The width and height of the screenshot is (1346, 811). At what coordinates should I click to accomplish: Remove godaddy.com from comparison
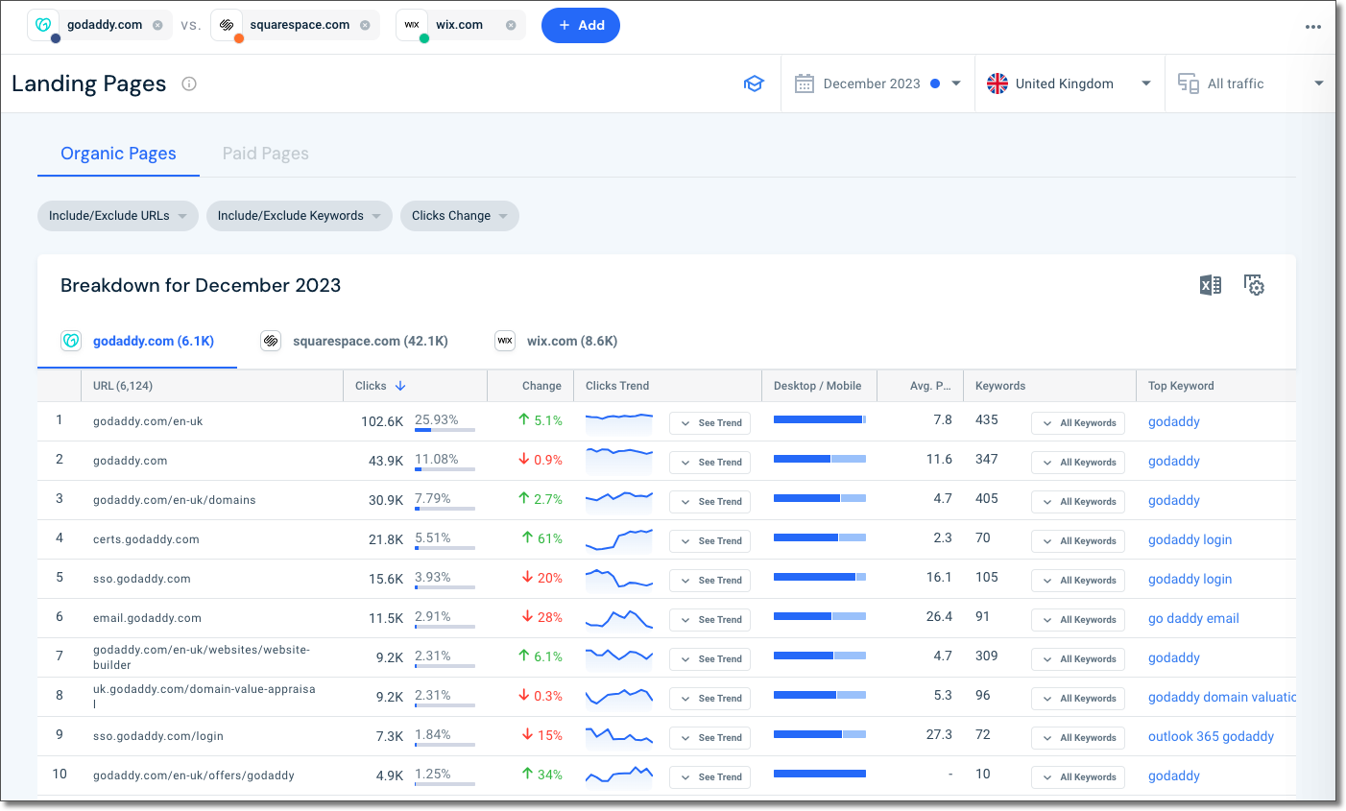point(157,25)
